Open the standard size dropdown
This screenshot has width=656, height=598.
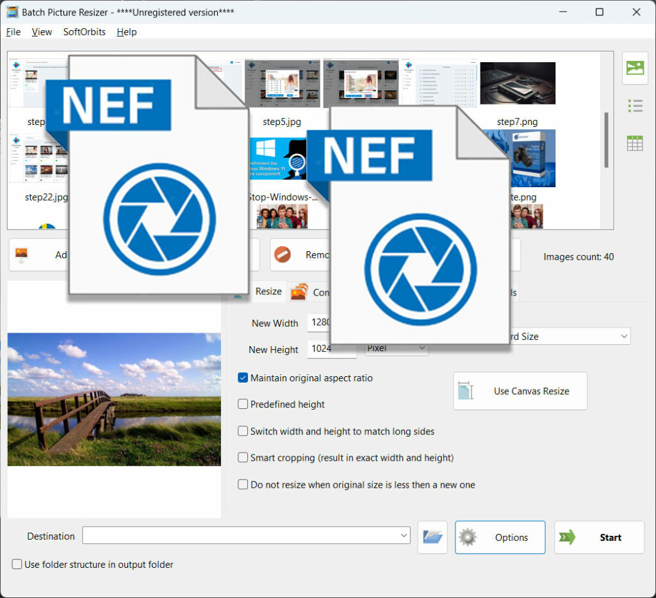point(624,336)
